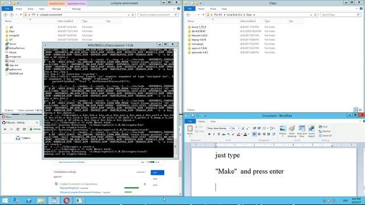Click the Opera reload page icon

coord(18,129)
